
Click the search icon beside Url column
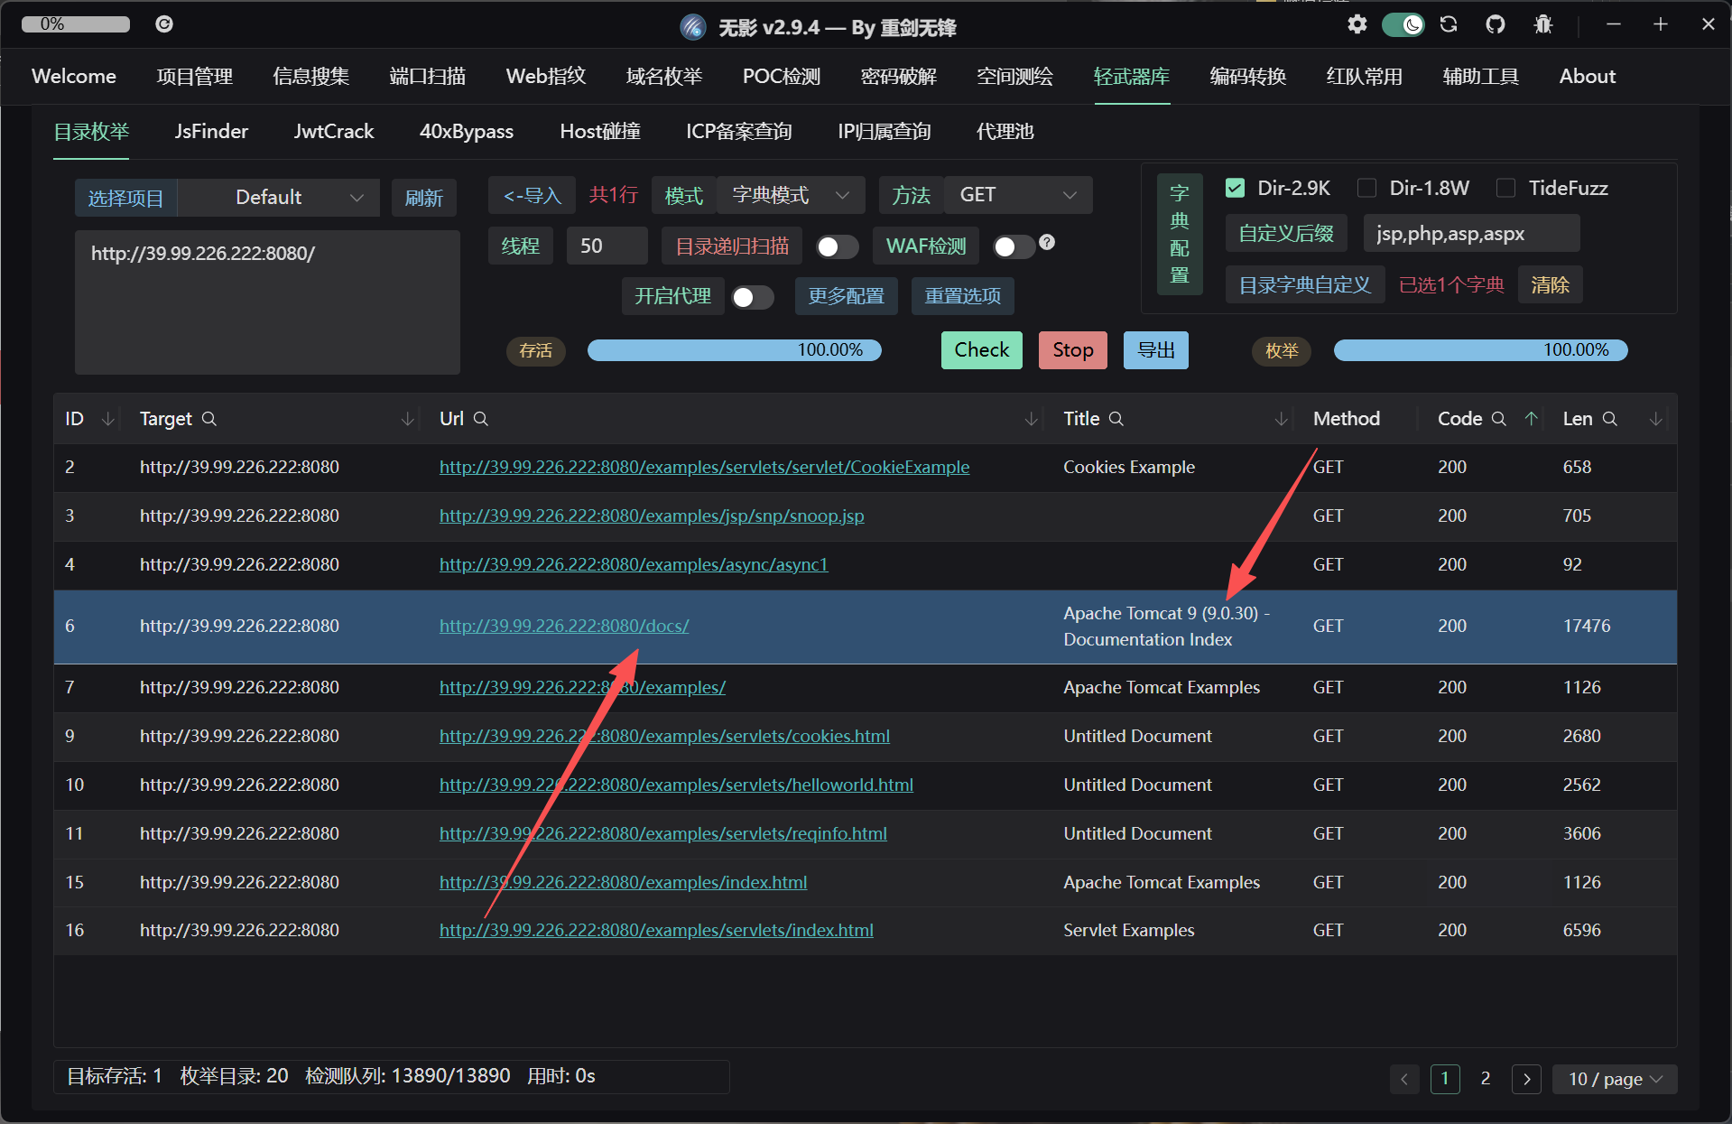(481, 419)
